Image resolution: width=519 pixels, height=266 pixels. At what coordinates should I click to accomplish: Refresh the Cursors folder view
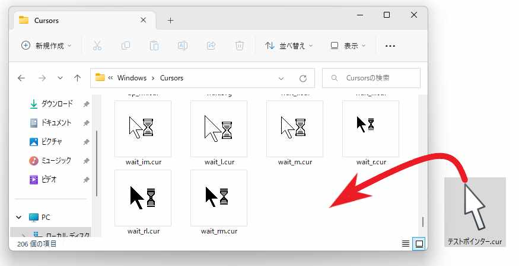303,79
